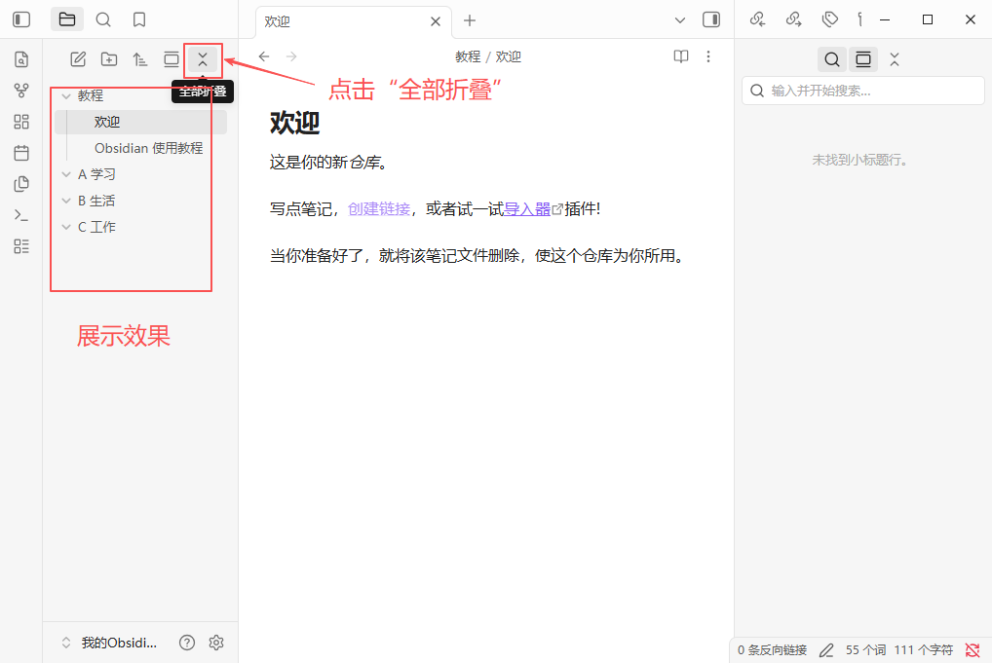Click the 欢迎 note heading
992x663 pixels.
point(295,123)
